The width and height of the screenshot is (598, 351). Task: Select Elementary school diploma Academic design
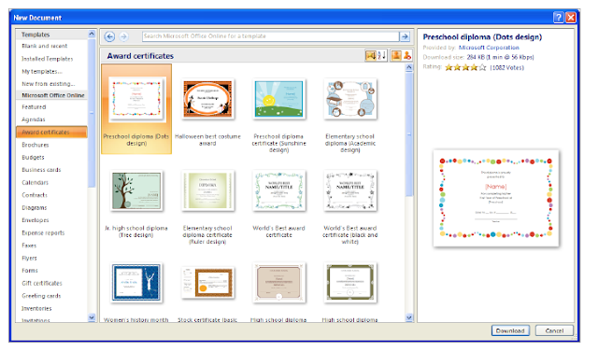coord(350,99)
